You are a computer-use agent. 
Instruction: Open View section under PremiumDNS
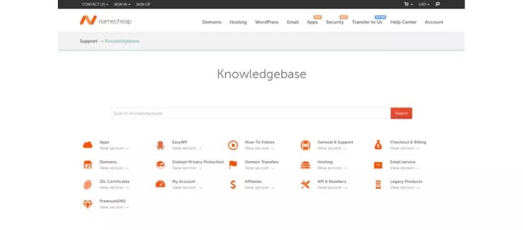114,207
